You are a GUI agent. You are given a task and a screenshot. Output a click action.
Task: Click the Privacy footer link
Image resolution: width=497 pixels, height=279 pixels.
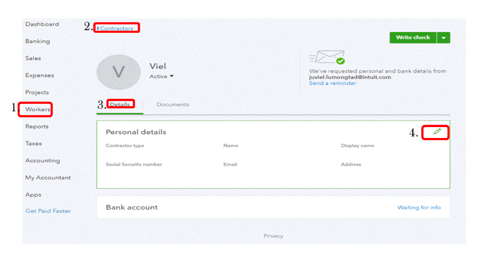click(x=273, y=236)
